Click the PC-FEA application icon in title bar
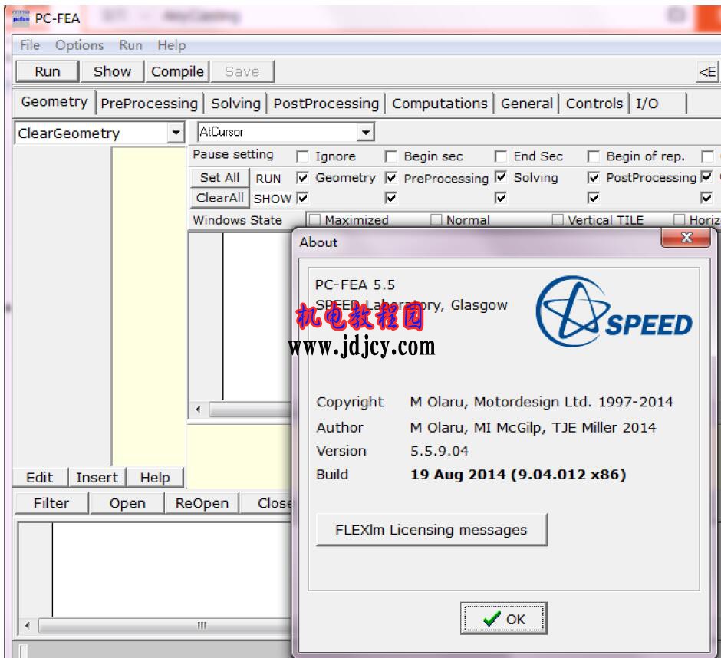The width and height of the screenshot is (721, 658). coord(21,18)
